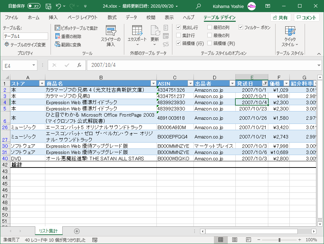Uncheck the 縞模様 (行) checkbox
324x244 pixels.
point(179,43)
